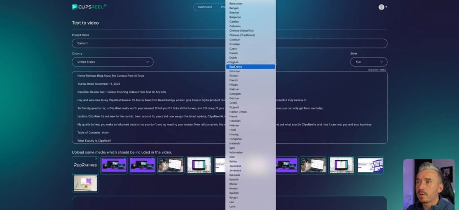Expand the Style dropdown set to Fun
Screen dimensions: 459x210
368,62
